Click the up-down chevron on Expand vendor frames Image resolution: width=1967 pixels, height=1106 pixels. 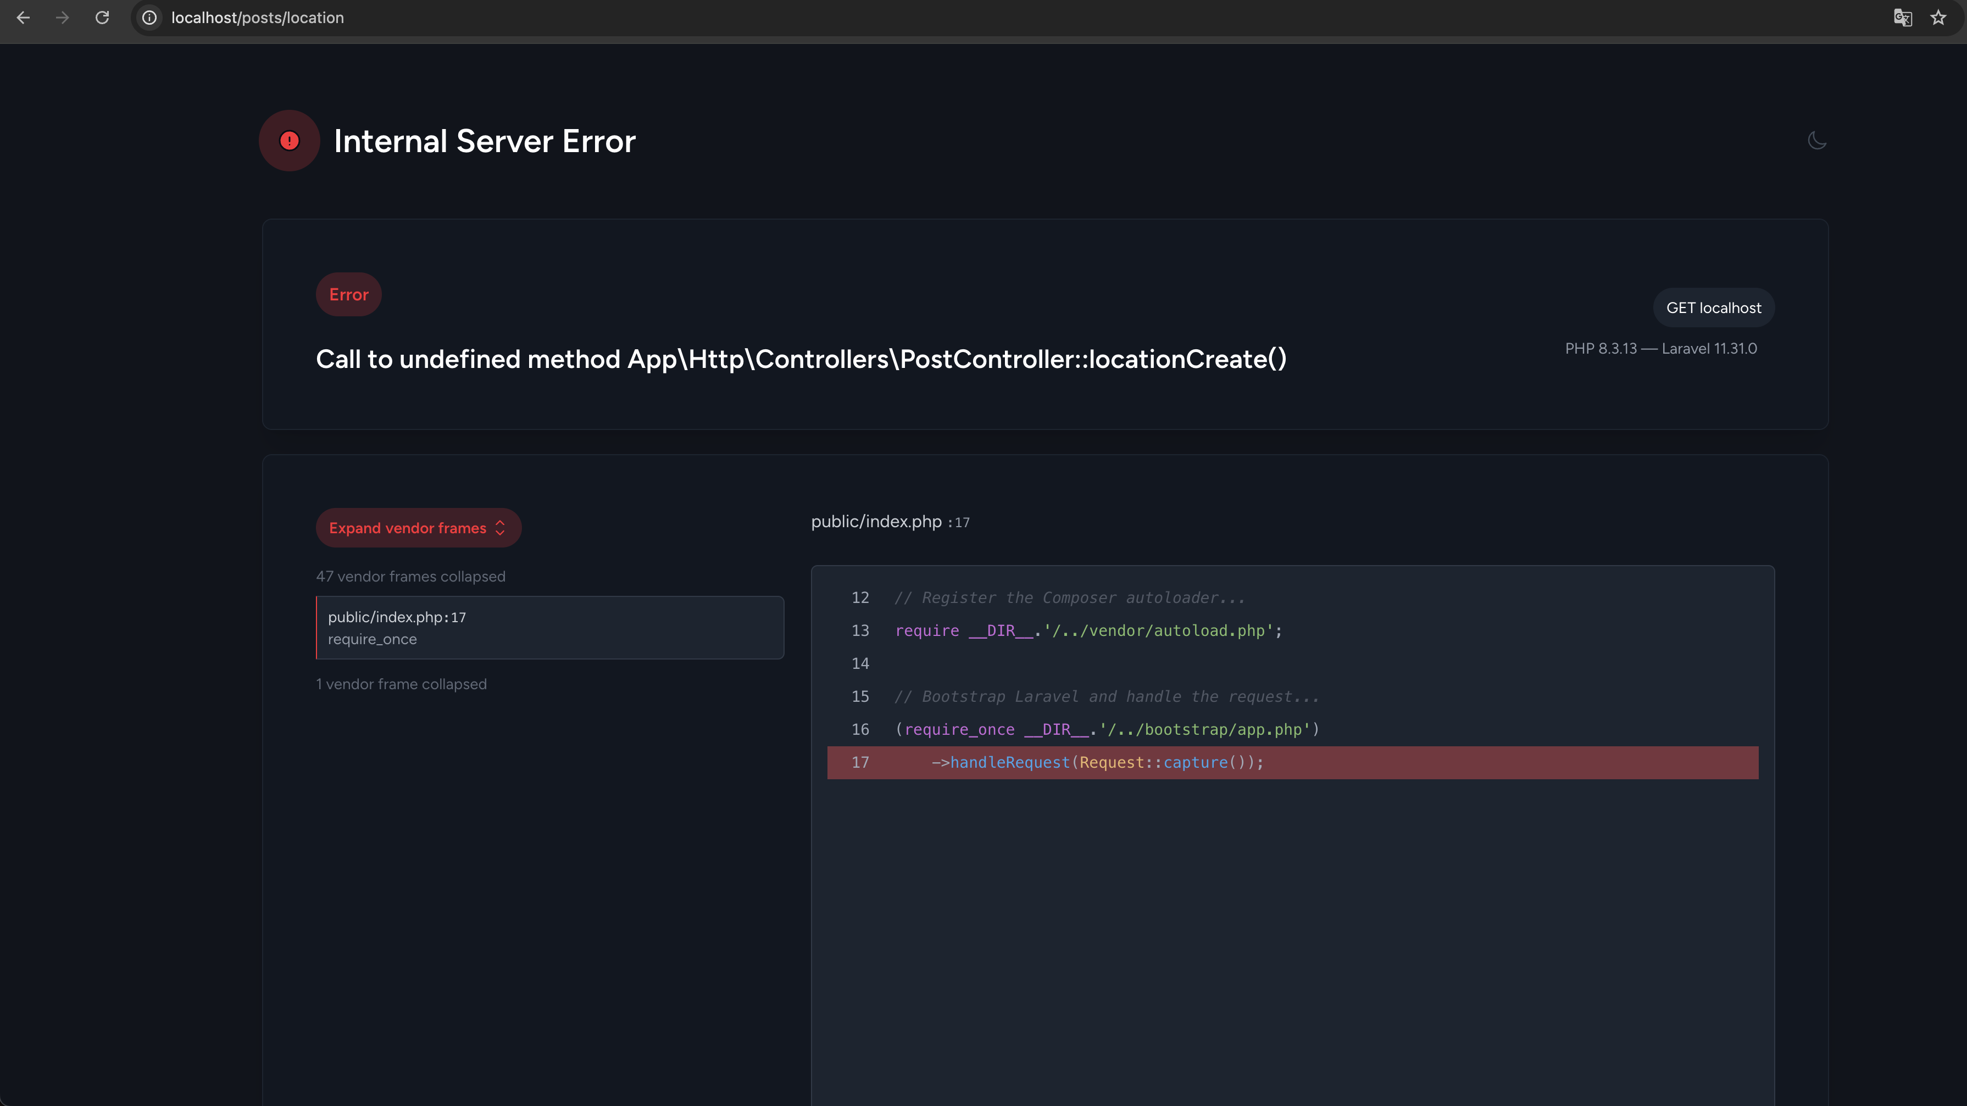[x=500, y=528]
